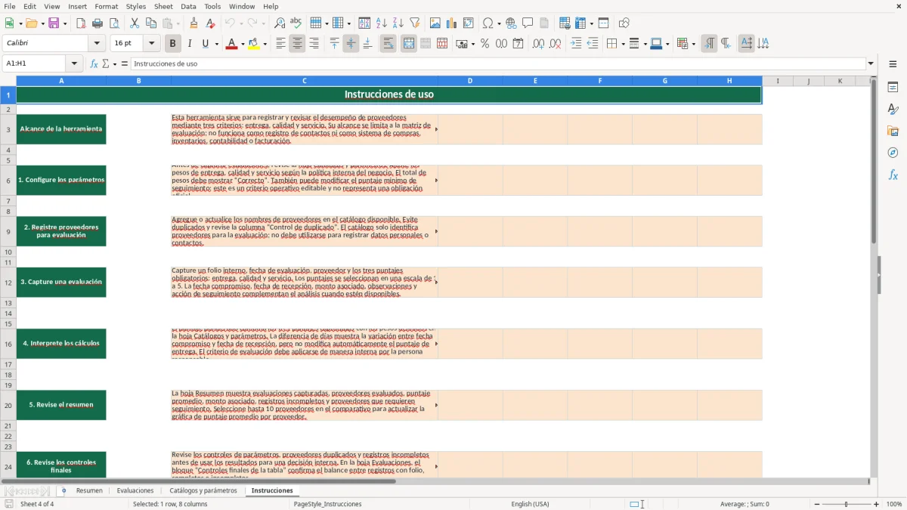
Task: Open the Sidebar Gallery panel
Action: point(893,131)
